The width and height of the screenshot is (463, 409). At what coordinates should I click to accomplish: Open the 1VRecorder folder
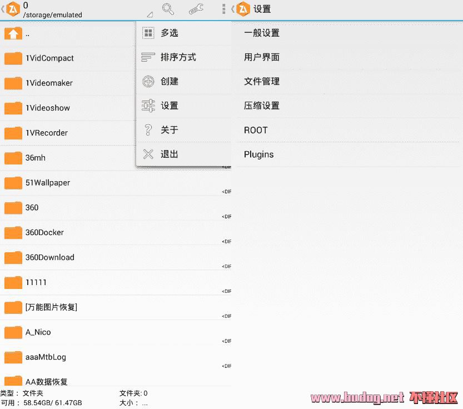pos(68,133)
